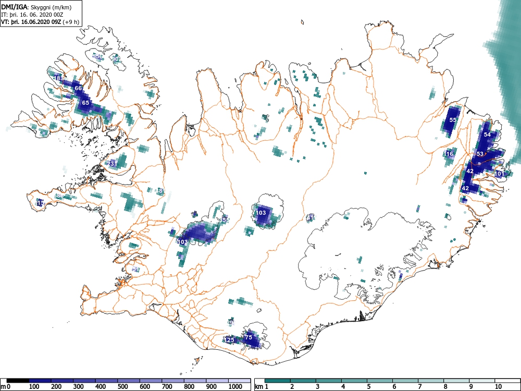Screen dimensions: 521x391
Task: Click the '75' label on the southern glacier
Action: 249,337
